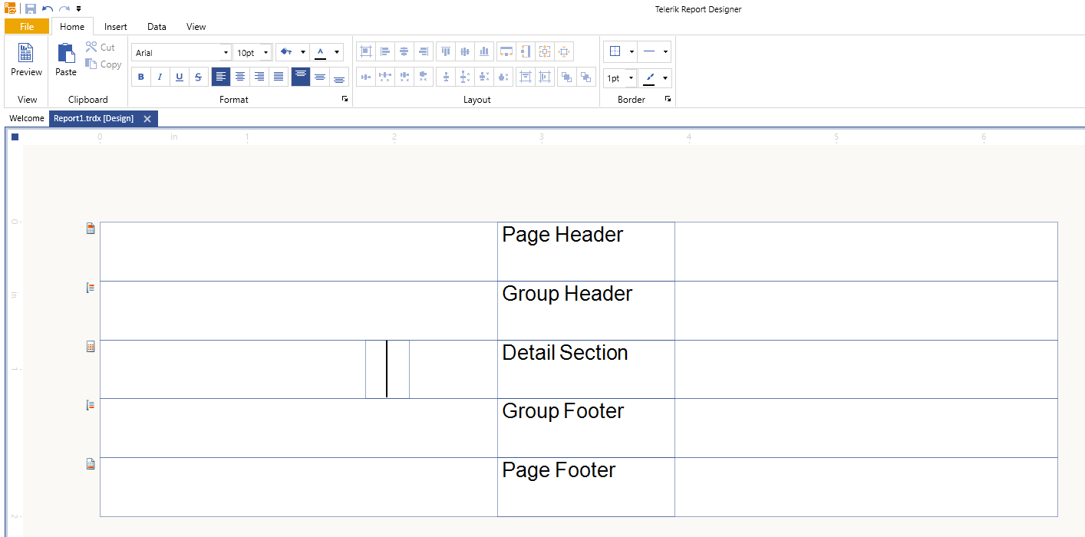Toggle Bold formatting
Viewport: 1085px width, 537px height.
(x=141, y=77)
